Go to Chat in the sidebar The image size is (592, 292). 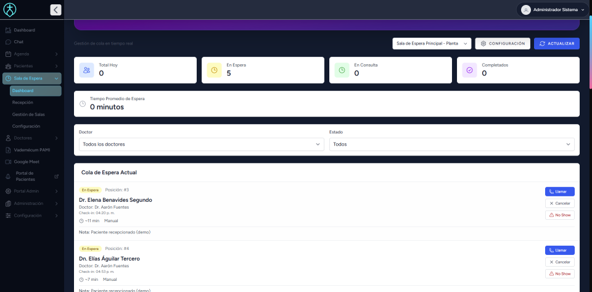pyautogui.click(x=18, y=42)
